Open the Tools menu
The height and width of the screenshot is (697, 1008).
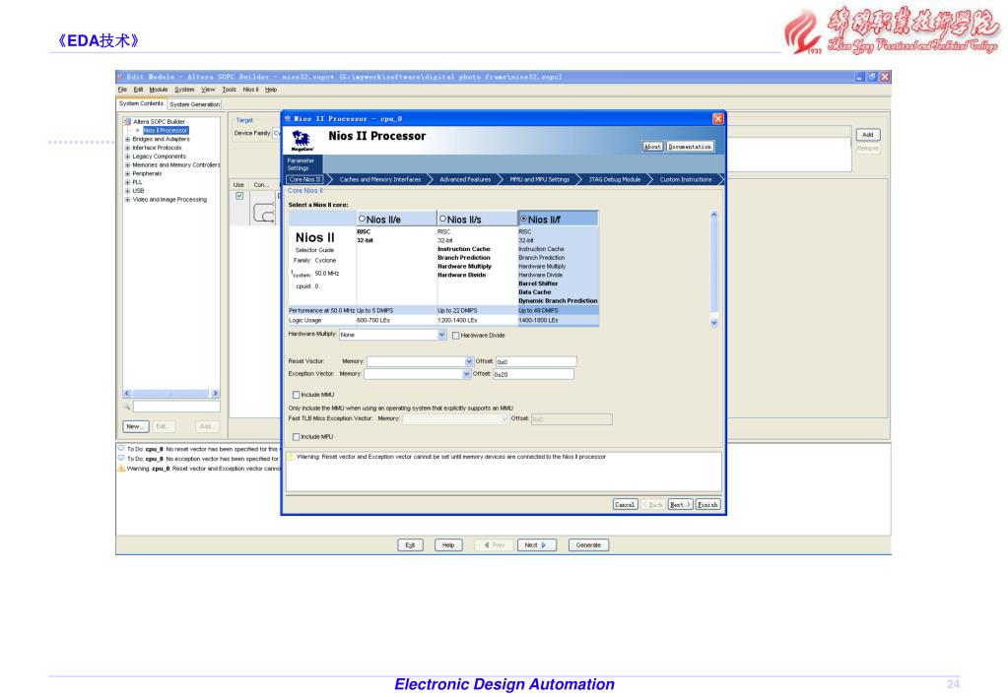229,90
